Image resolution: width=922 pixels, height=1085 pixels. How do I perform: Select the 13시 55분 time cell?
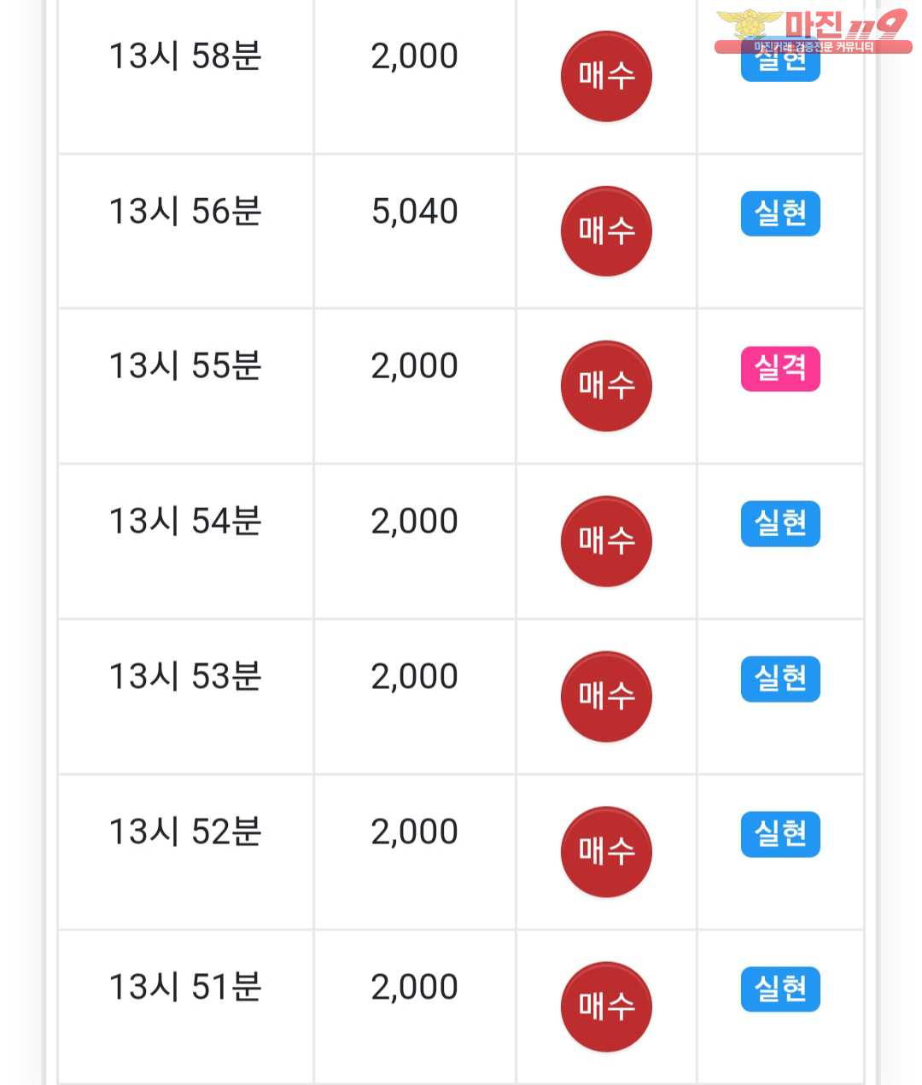click(x=185, y=366)
